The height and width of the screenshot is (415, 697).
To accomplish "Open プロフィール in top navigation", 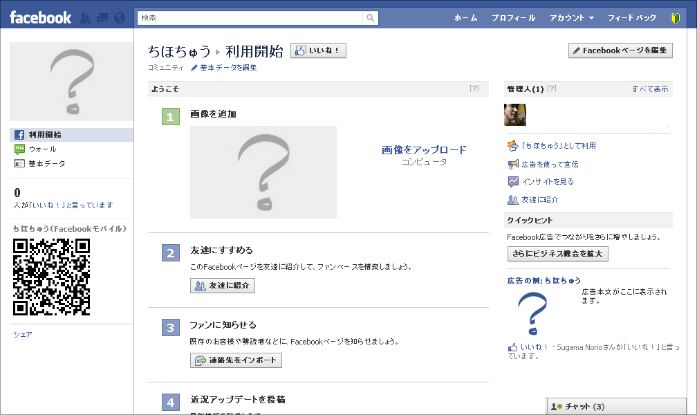I will (x=513, y=18).
